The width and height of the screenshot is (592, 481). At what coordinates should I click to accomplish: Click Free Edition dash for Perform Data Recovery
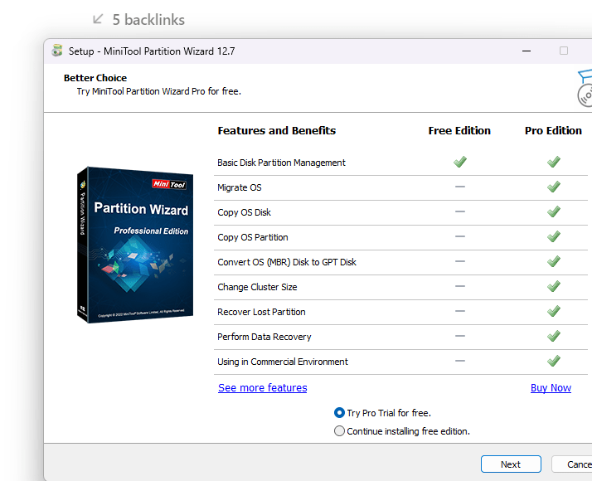click(460, 336)
